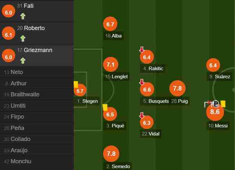This screenshot has height=170, width=235.
Task: Click Messi's 8.6 rating circle
Action: click(215, 112)
